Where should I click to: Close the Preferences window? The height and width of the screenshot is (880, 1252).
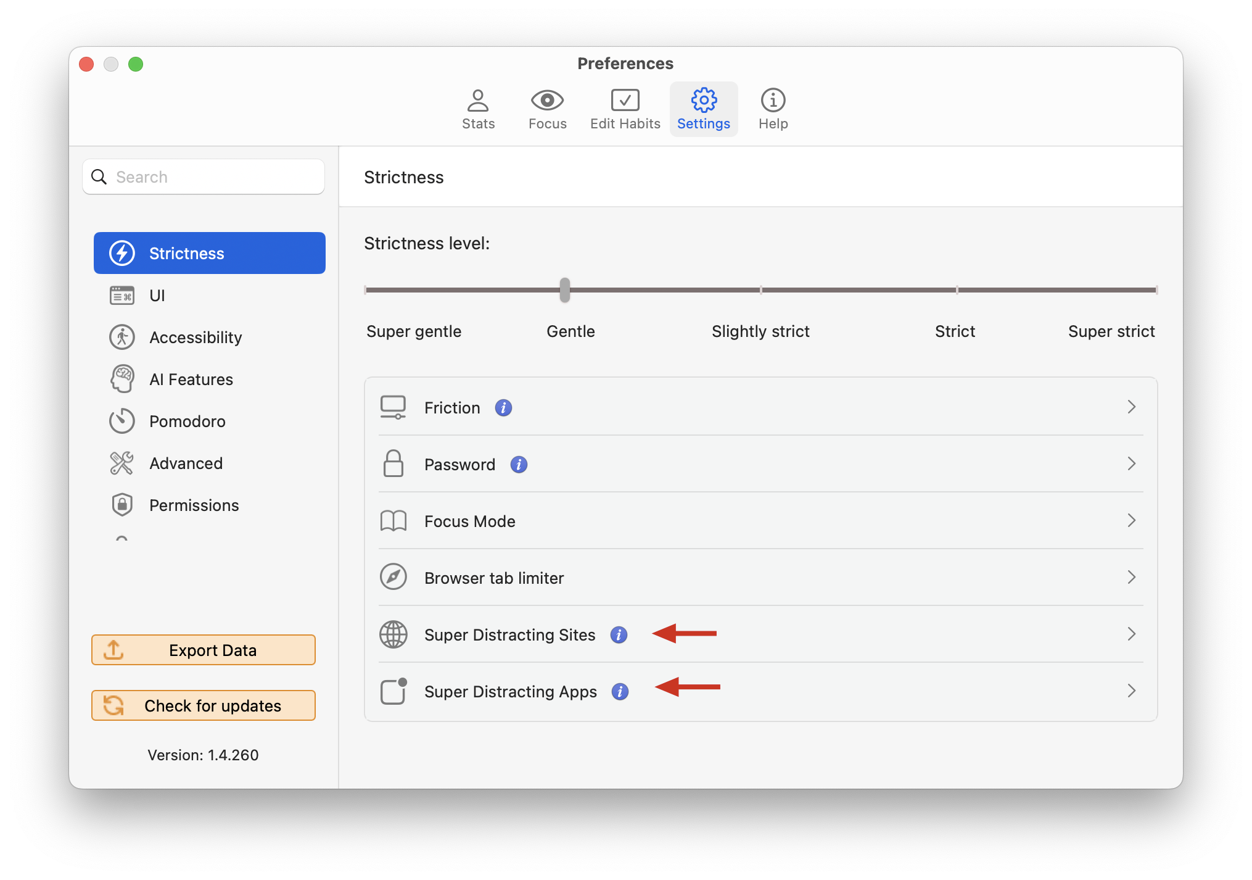tap(86, 64)
